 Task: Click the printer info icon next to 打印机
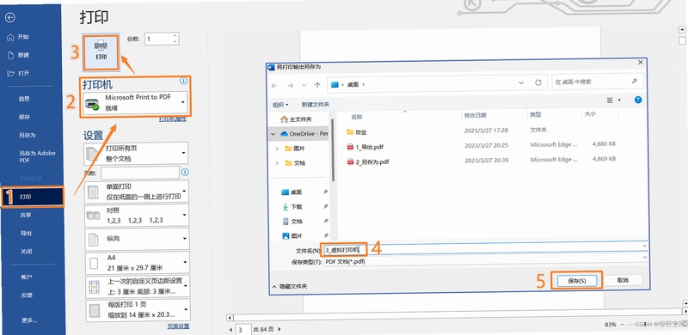pos(183,81)
